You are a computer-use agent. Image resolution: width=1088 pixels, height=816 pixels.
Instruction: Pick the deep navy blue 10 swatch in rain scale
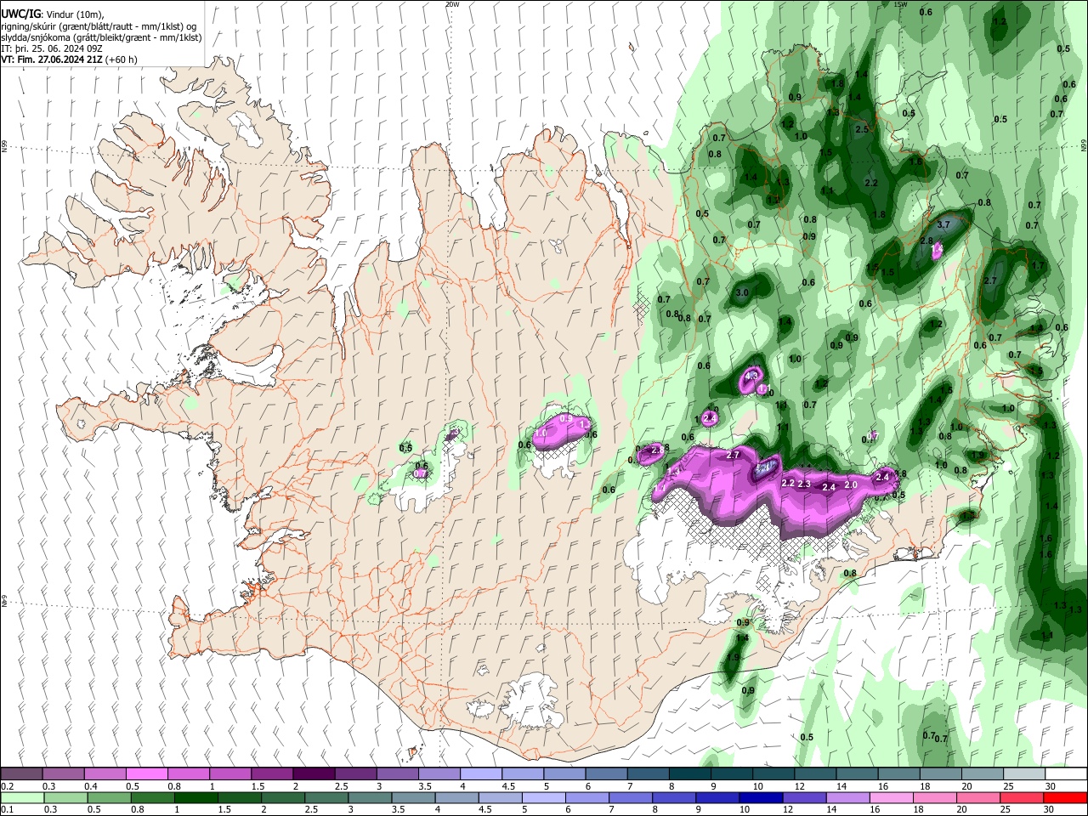[761, 797]
